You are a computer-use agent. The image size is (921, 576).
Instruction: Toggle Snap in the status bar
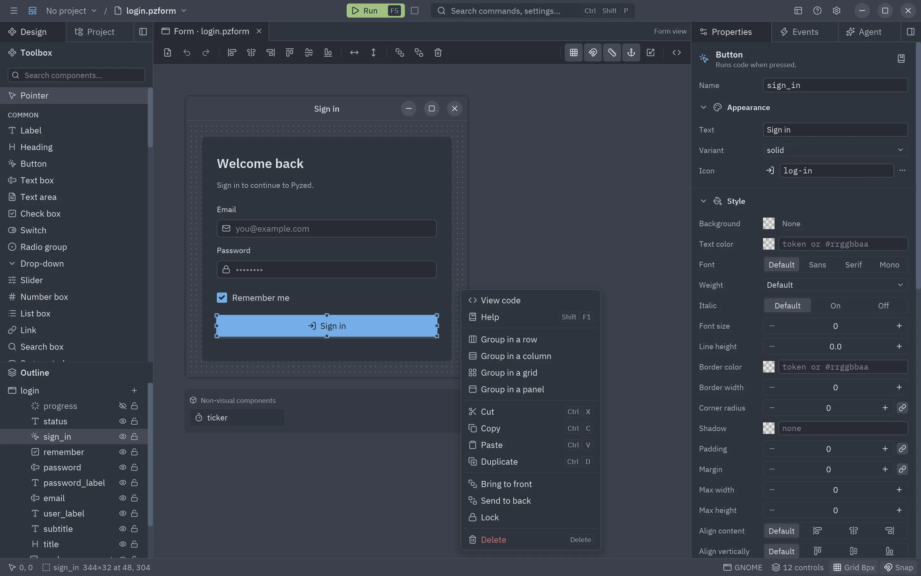(x=899, y=568)
